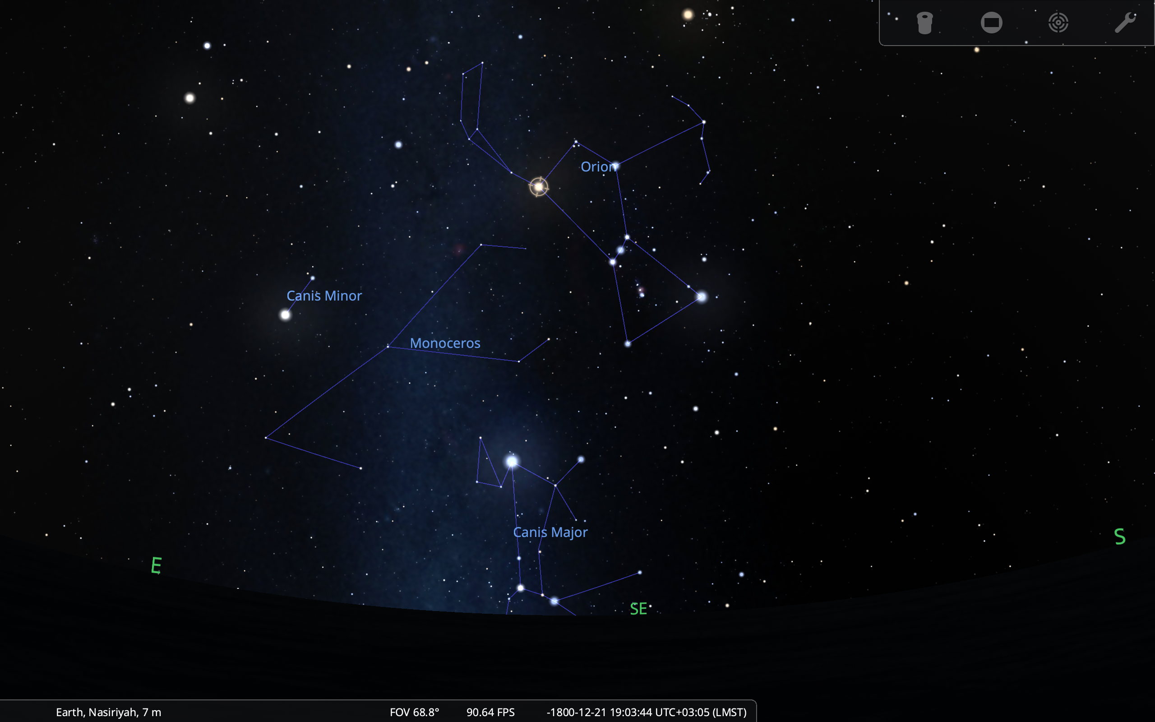Viewport: 1155px width, 722px height.
Task: Toggle the sensor frame rectangle icon
Action: 991,23
